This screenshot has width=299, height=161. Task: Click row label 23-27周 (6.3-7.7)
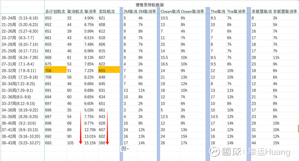[x=18, y=38]
